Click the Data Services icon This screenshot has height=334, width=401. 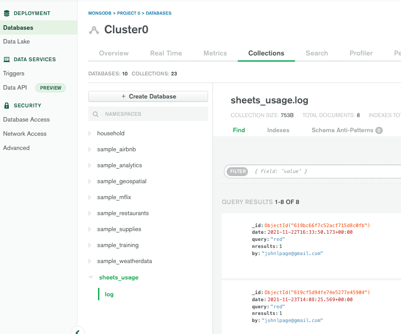tap(6, 59)
